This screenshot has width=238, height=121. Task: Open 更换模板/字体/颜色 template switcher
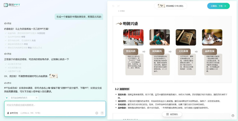click(171, 6)
